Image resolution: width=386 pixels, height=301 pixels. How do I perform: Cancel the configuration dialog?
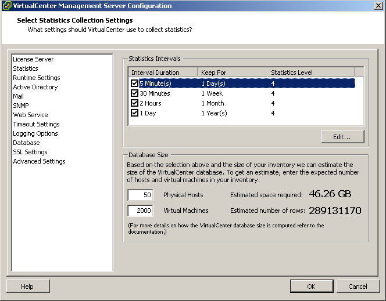(x=358, y=287)
